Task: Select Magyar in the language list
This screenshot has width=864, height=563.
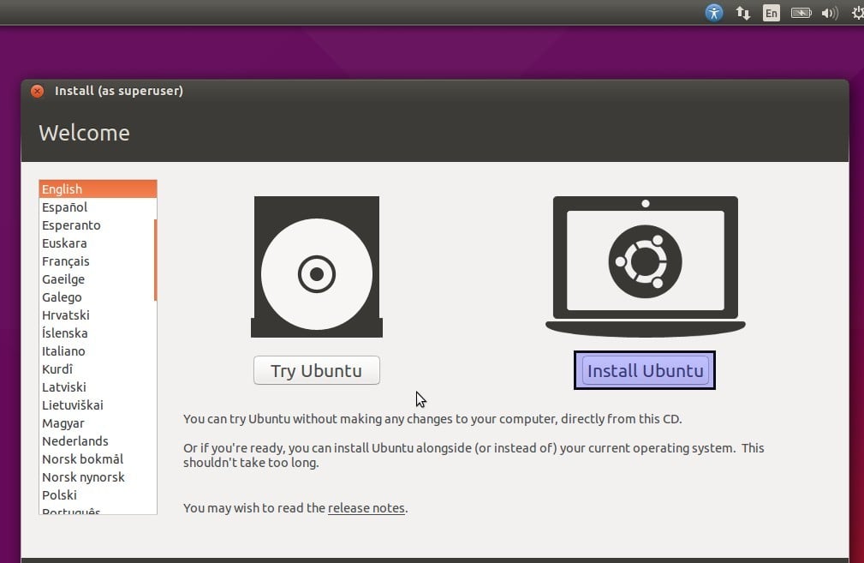Action: (x=98, y=423)
